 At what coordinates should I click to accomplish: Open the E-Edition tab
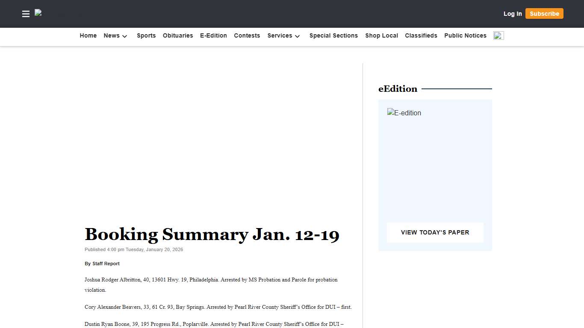click(213, 36)
